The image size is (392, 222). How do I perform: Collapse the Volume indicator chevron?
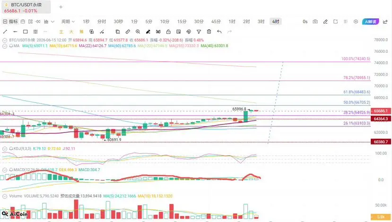[x=5, y=197]
